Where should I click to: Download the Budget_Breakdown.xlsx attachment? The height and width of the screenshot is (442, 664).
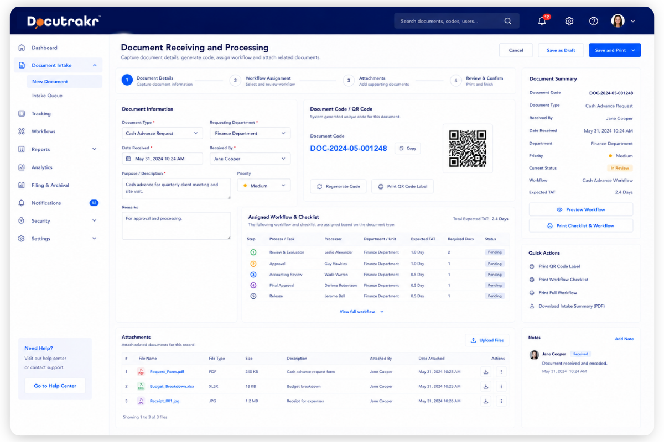pos(486,386)
